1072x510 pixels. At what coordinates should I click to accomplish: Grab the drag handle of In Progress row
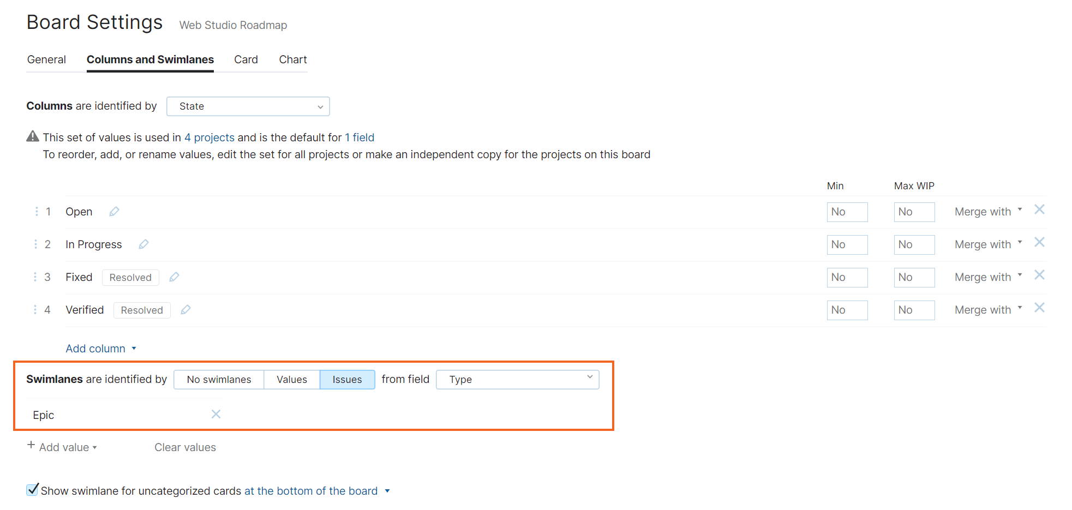36,244
